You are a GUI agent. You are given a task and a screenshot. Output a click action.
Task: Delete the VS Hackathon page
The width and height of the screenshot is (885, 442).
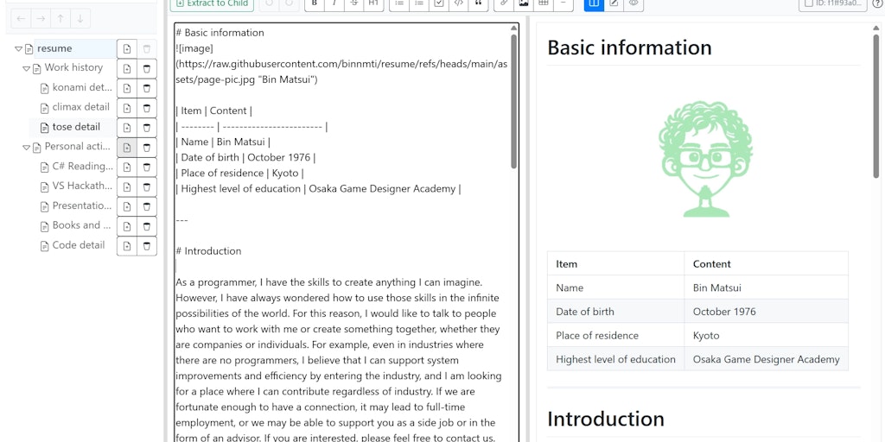pos(147,187)
